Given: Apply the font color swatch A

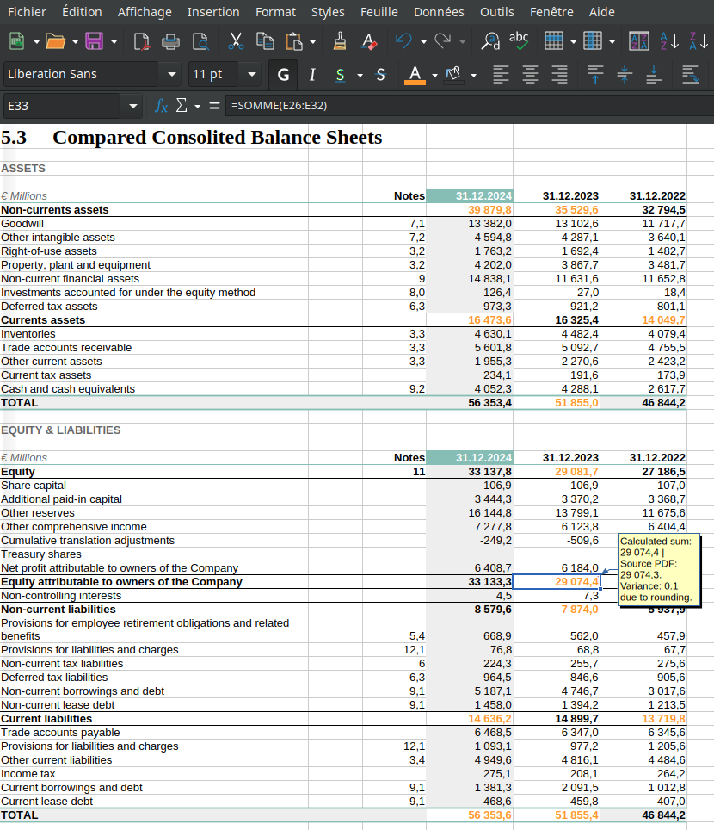Looking at the screenshot, I should click(x=415, y=75).
